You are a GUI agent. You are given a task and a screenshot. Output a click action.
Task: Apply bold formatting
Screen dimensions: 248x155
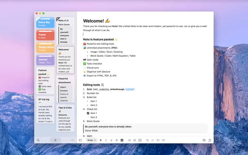(x=100, y=140)
